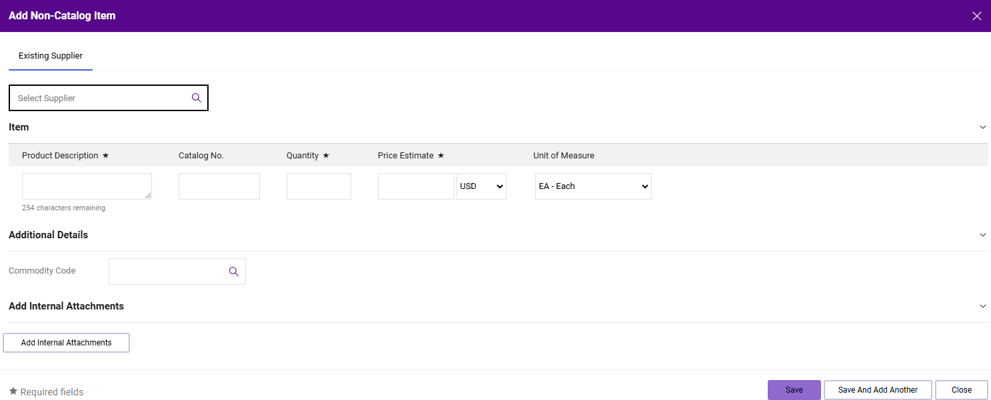Click the magnifier icon in Select Supplier field
This screenshot has height=400, width=991.
pos(196,98)
